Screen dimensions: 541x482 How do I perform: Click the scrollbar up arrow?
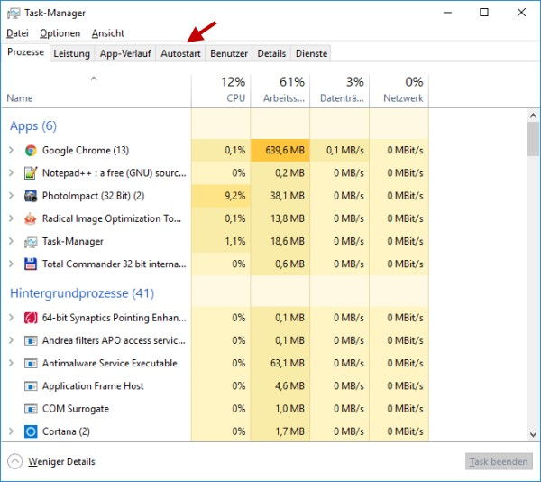click(x=534, y=116)
